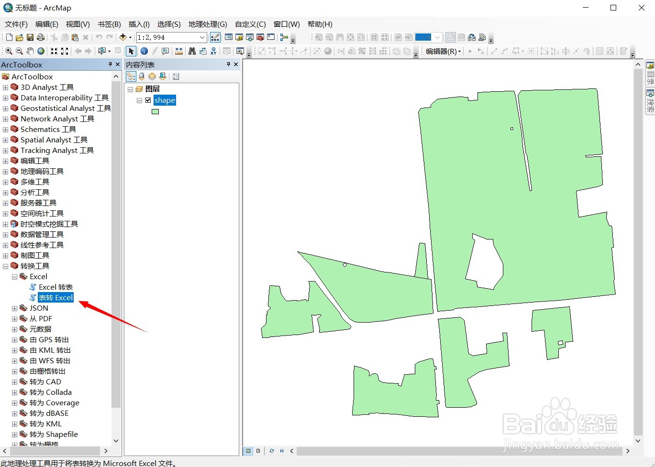The width and height of the screenshot is (655, 467).
Task: Open the Table of Contents Options button
Action: tap(176, 76)
